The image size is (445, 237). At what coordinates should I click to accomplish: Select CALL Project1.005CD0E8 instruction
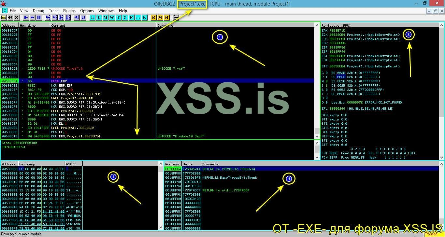[73, 111]
